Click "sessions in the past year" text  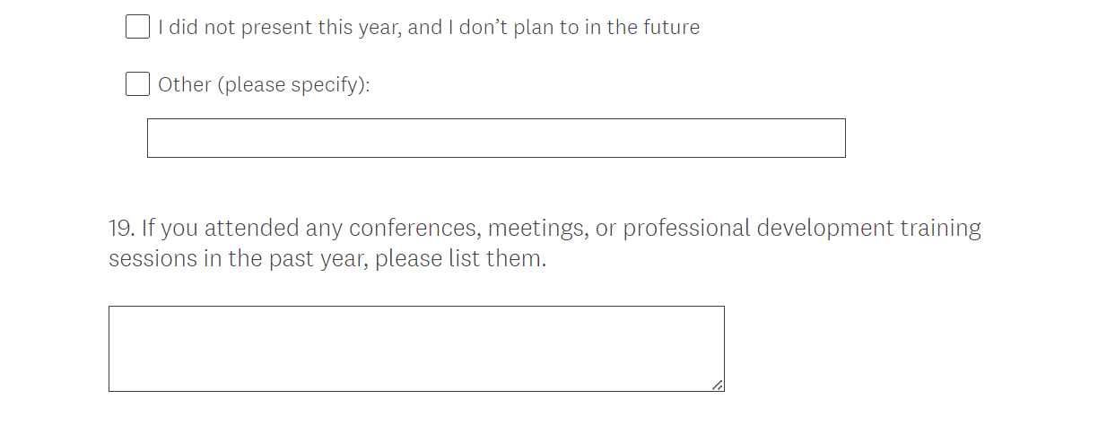[239, 259]
